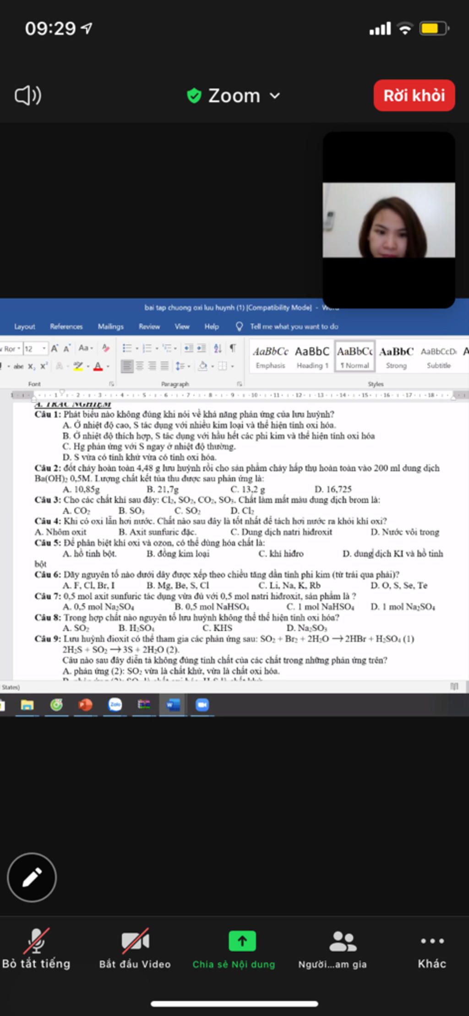The image size is (469, 1016).
Task: Click the Clear All Formatting icon
Action: pyautogui.click(x=106, y=348)
